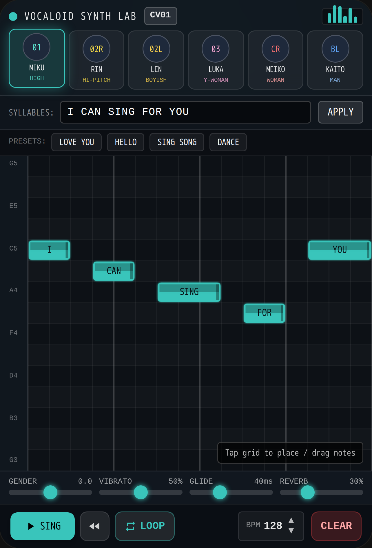Click the F4 pitch label
The width and height of the screenshot is (372, 548).
pos(13,333)
